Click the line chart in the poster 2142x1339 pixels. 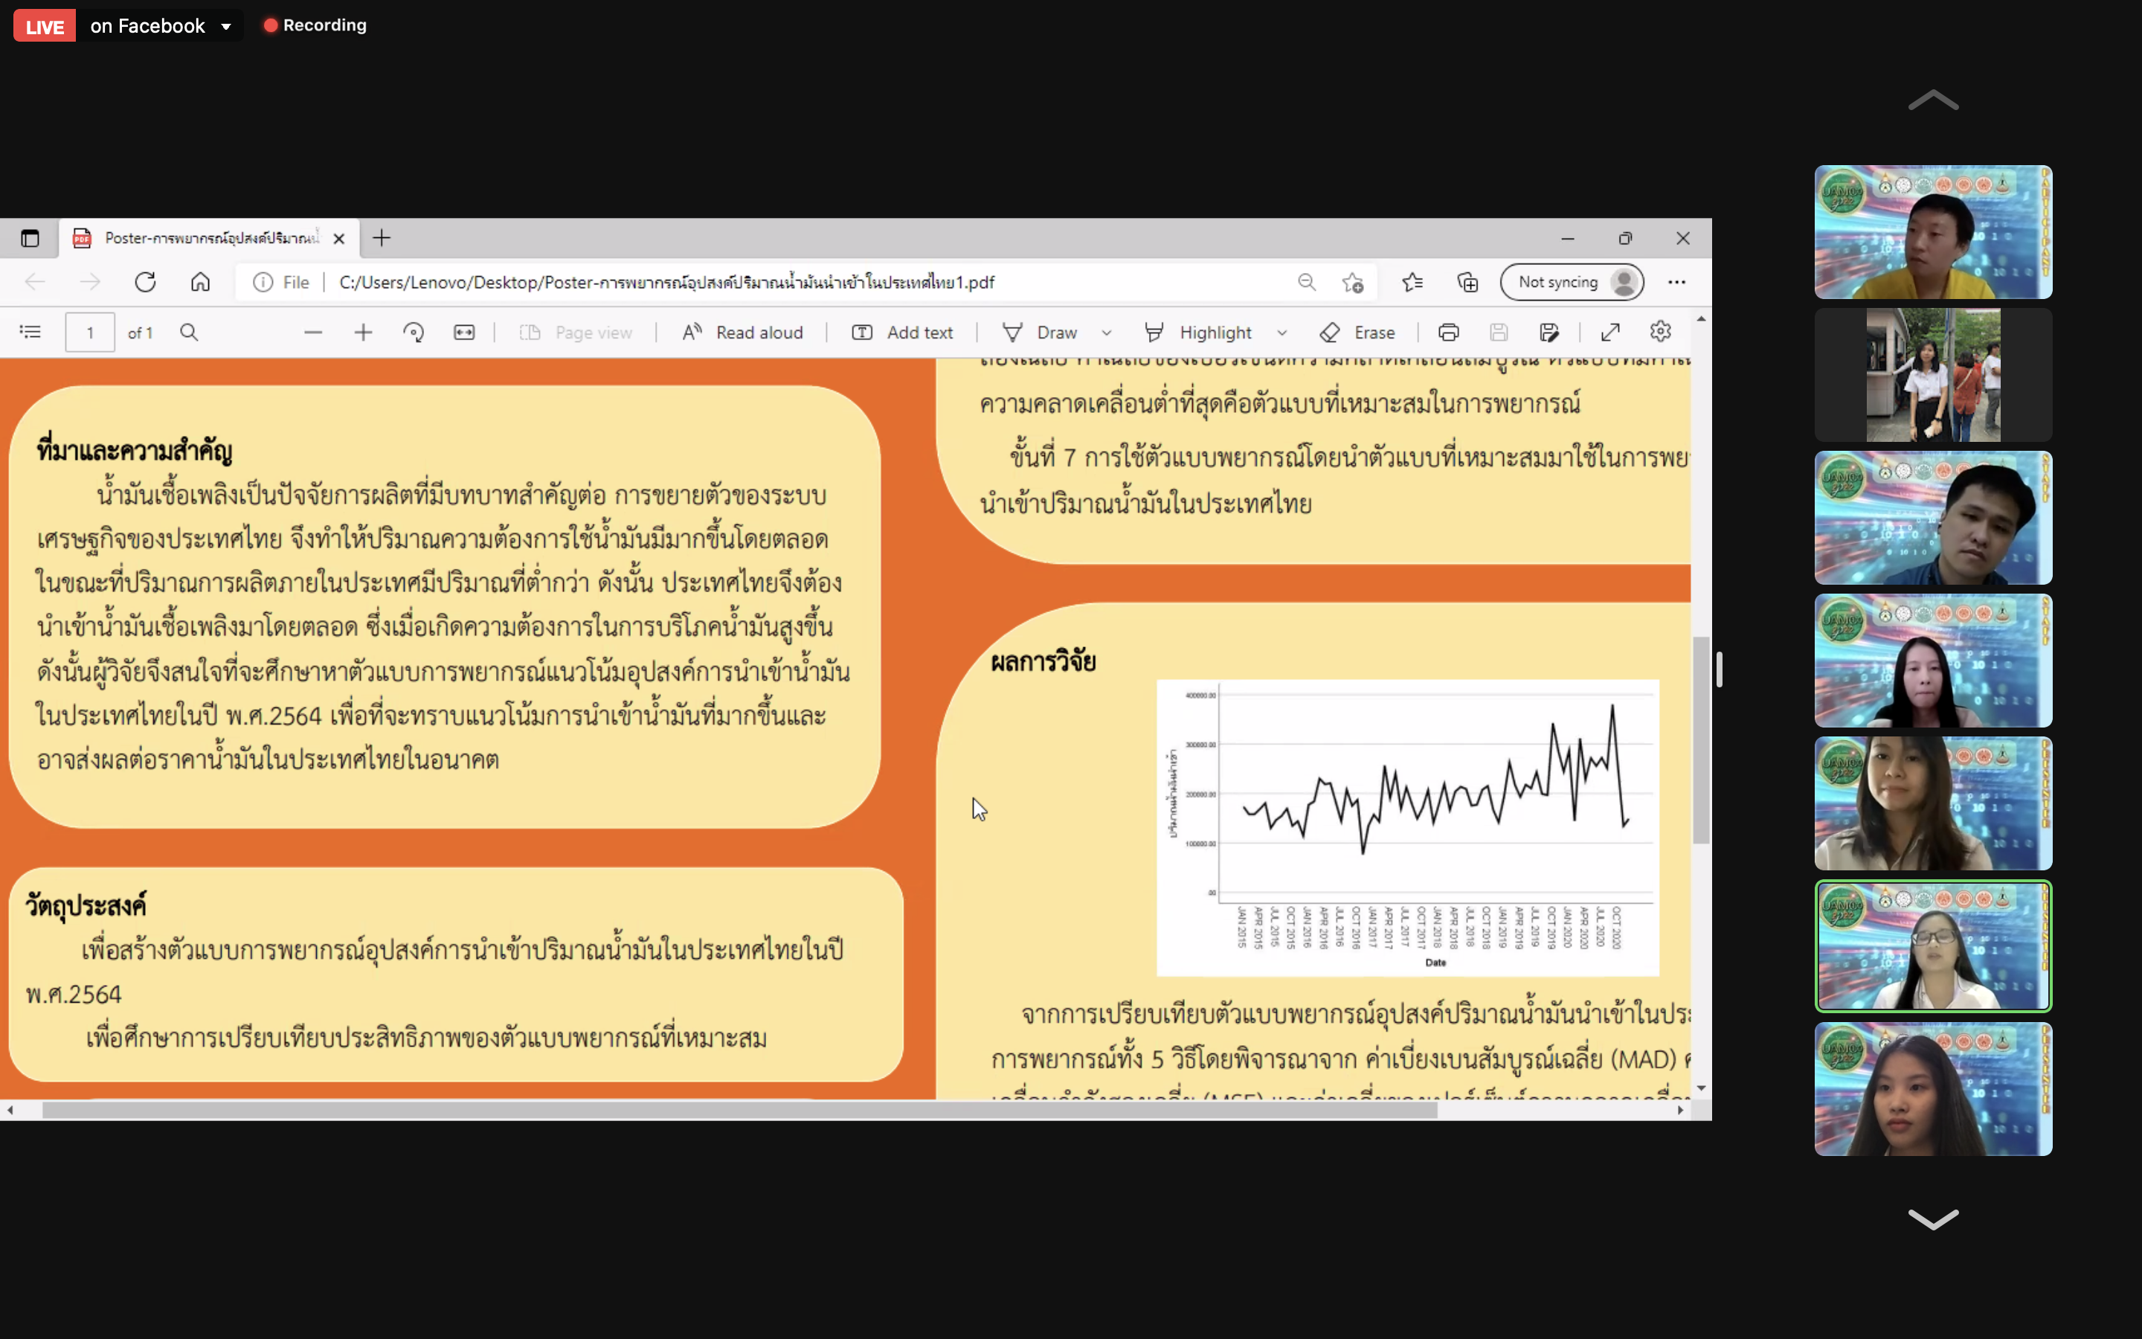click(x=1407, y=827)
